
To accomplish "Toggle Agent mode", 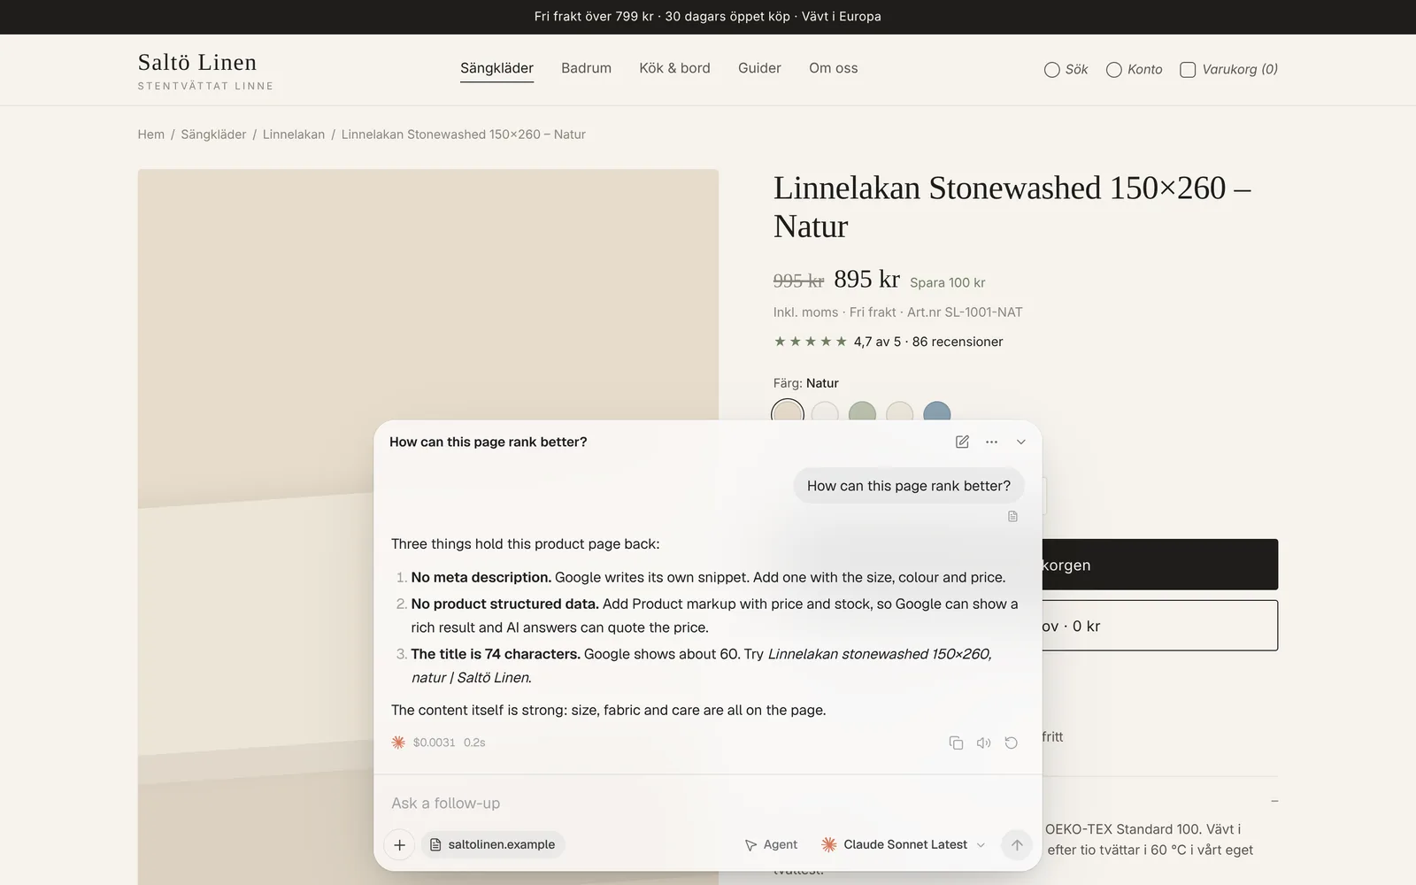I will point(771,844).
